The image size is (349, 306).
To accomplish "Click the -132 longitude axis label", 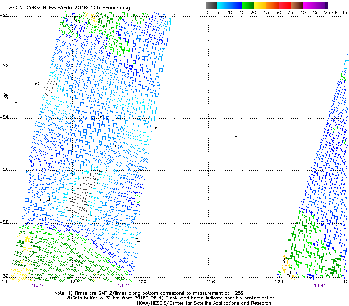I will point(73,282).
